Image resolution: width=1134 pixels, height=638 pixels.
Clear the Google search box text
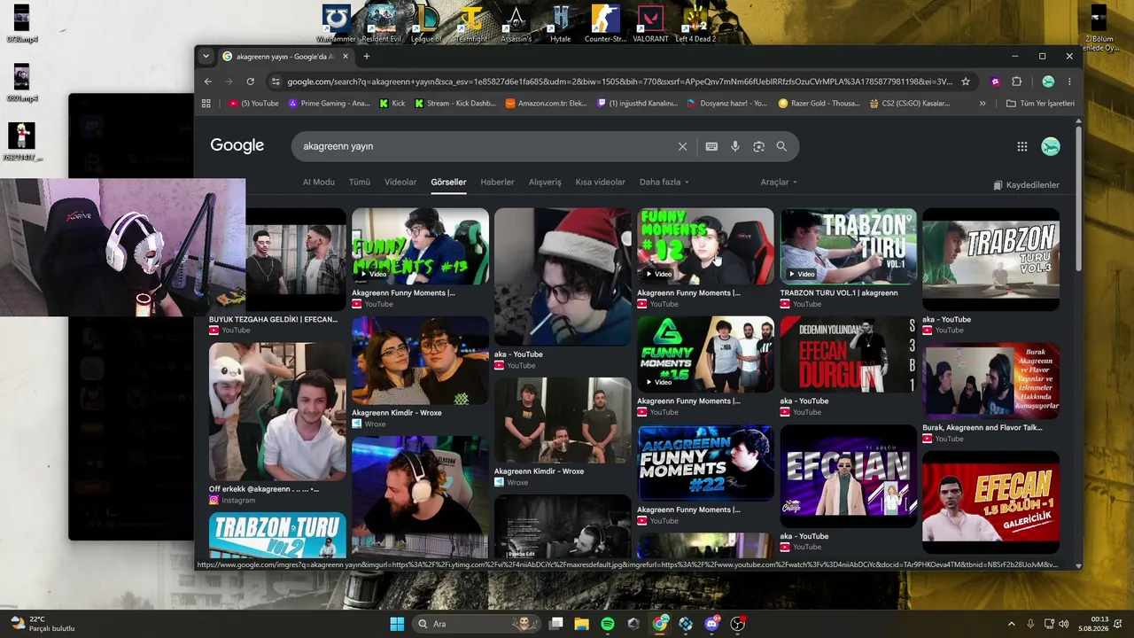pos(682,146)
